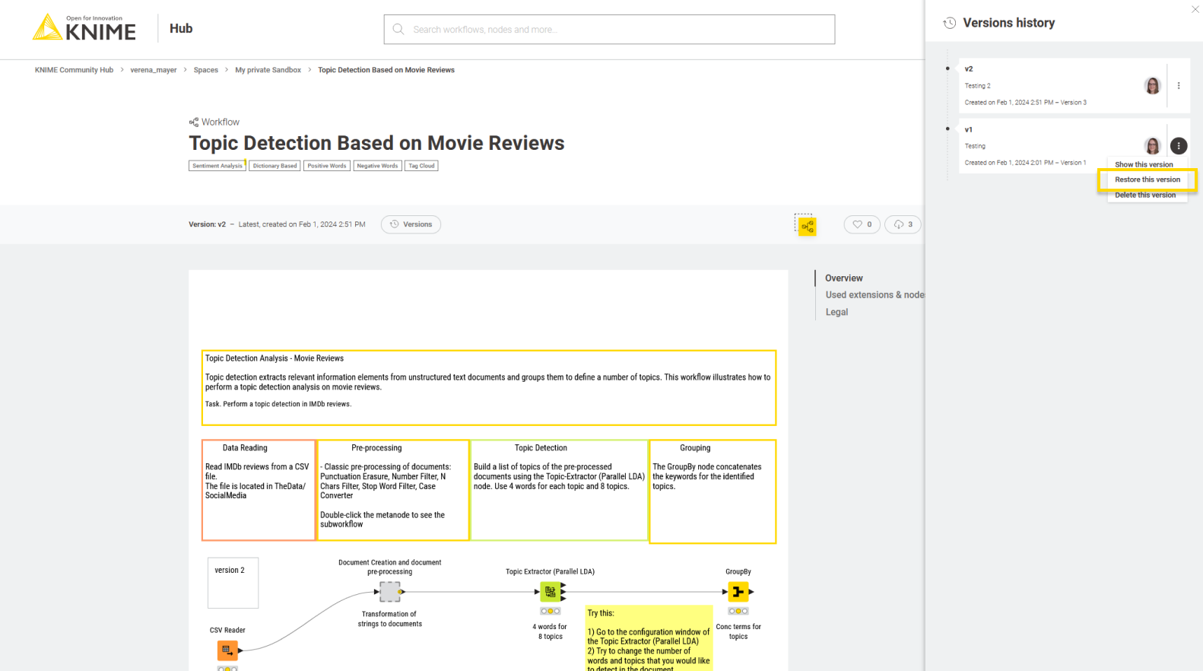This screenshot has height=671, width=1203.
Task: Select Show this version
Action: [1144, 164]
